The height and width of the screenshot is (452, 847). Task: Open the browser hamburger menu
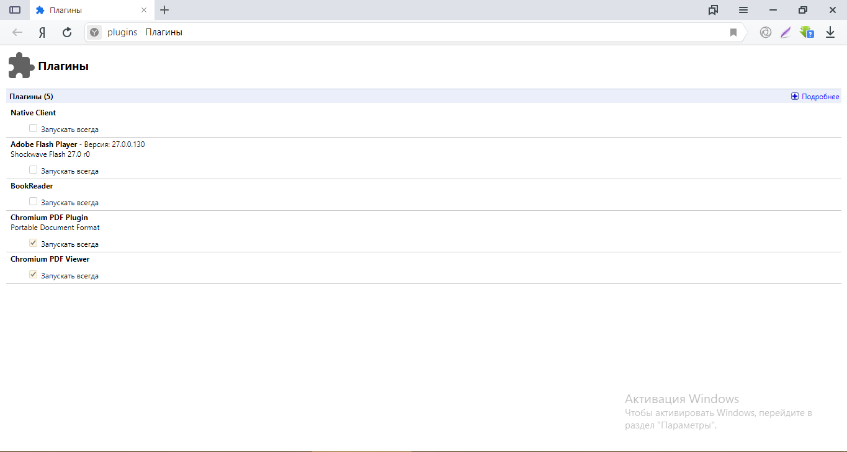[x=743, y=10]
